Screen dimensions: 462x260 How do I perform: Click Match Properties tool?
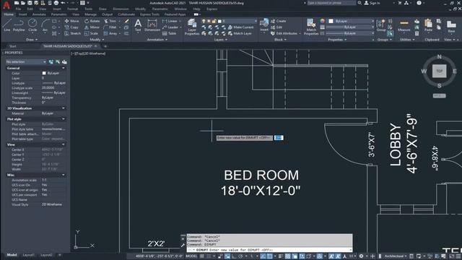(x=311, y=27)
